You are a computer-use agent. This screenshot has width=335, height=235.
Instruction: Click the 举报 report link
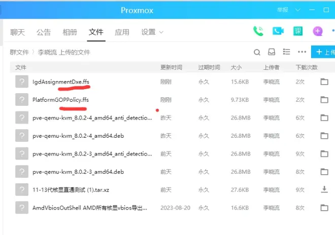[x=283, y=10]
